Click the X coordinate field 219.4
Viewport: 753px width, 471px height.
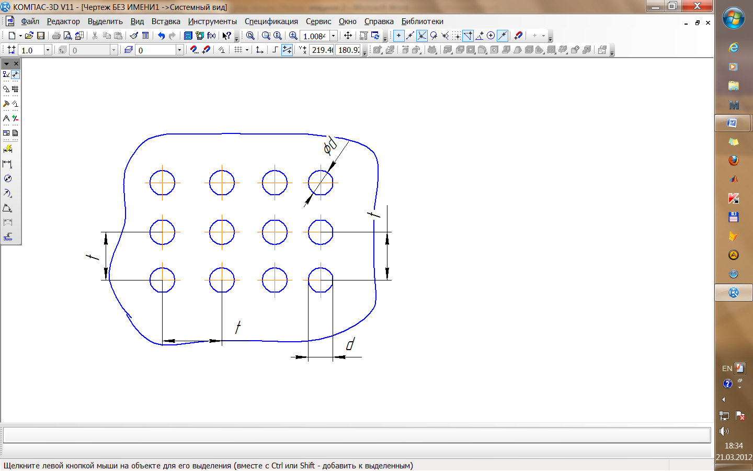(322, 50)
